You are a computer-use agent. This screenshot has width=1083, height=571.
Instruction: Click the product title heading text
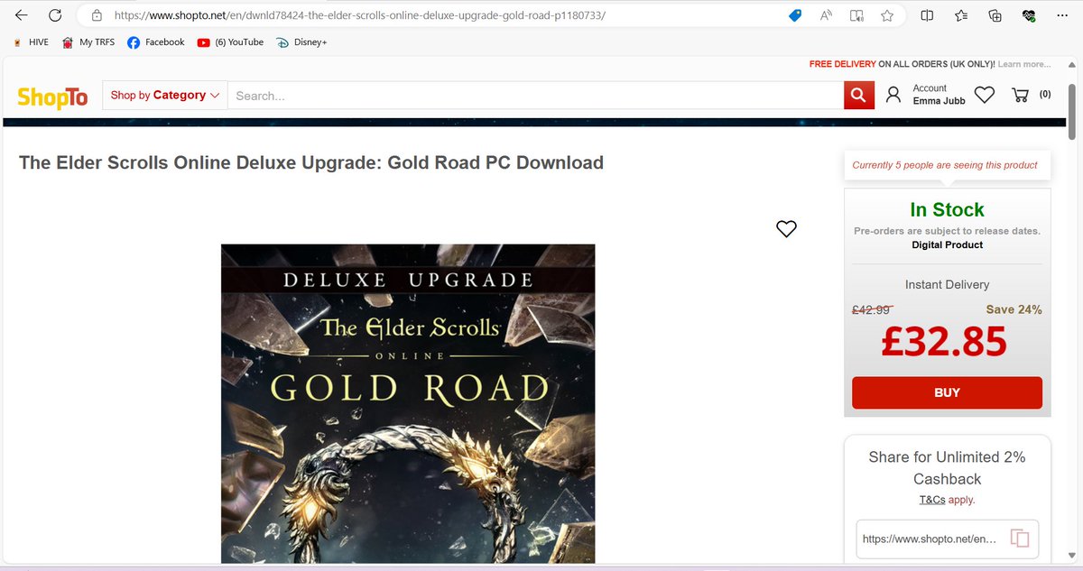tap(311, 162)
